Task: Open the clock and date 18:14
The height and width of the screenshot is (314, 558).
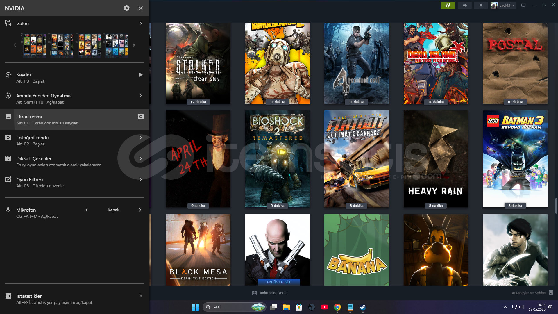Action: click(537, 307)
